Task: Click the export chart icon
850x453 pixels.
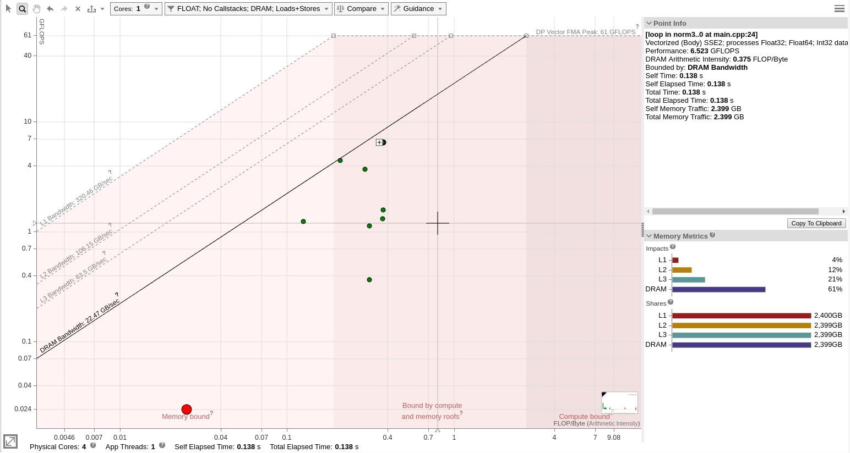Action: coord(91,9)
